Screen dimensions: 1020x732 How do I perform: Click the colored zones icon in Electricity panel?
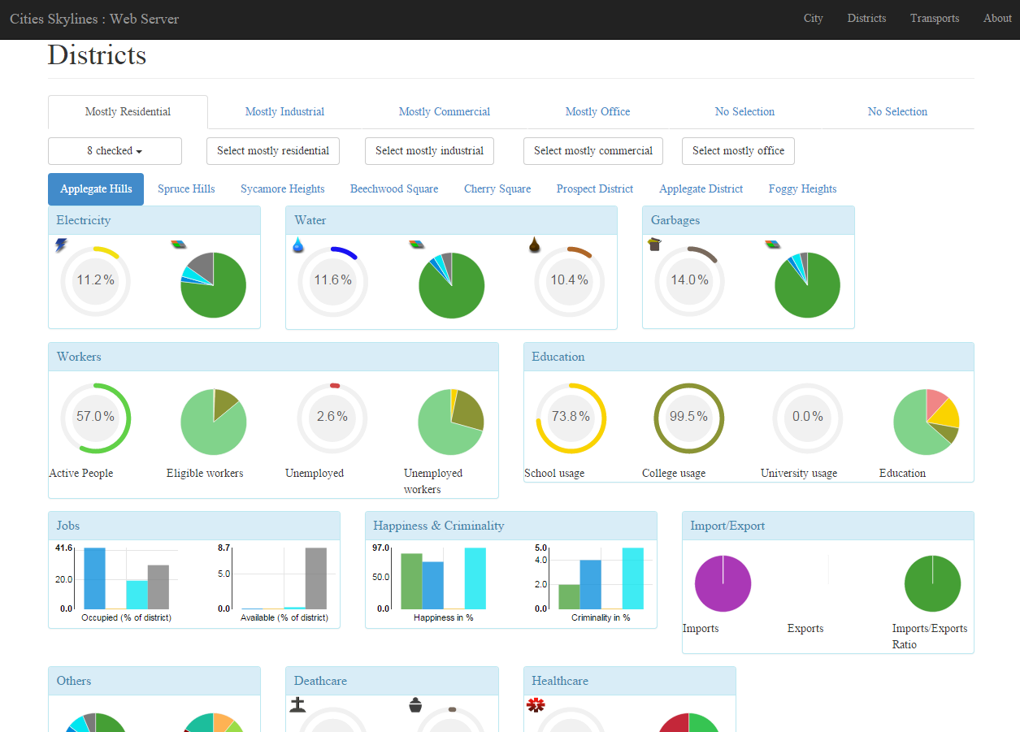(x=179, y=245)
